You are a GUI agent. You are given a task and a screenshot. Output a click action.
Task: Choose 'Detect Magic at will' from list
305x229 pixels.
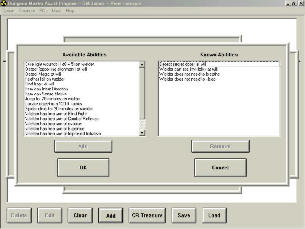pos(43,74)
